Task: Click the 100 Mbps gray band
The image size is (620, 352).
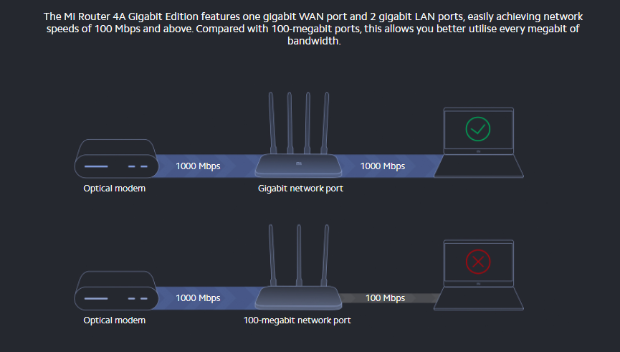Action: pos(385,298)
